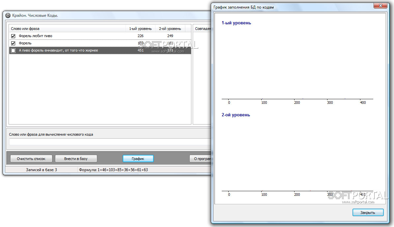This screenshot has width=394, height=227.
Task: Click the 'Крайон. Числовые Коды.' window title
Action: pos(35,15)
